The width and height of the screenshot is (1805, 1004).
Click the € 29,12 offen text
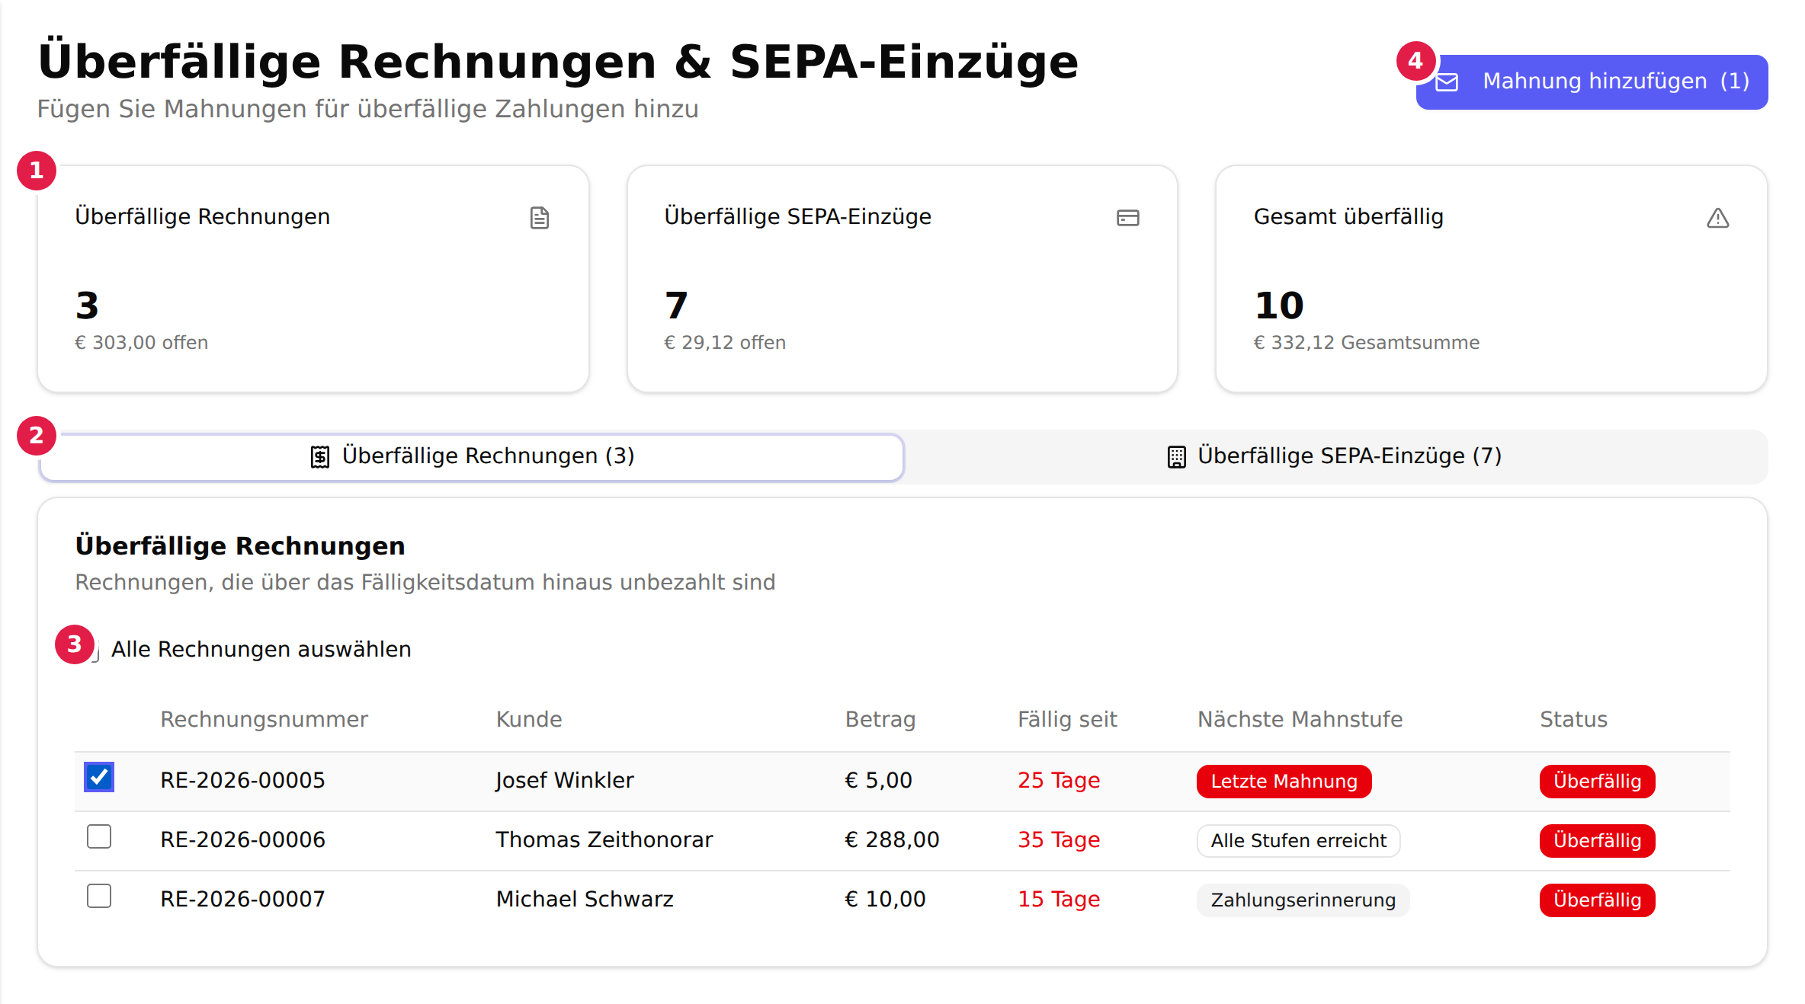pos(725,343)
